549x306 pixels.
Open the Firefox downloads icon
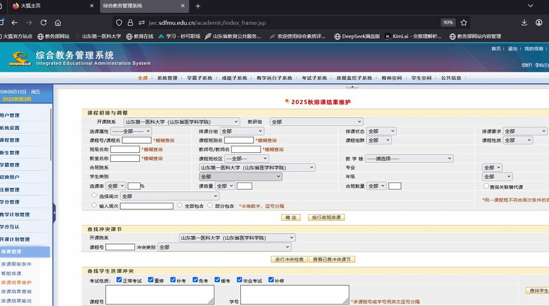coord(524,22)
